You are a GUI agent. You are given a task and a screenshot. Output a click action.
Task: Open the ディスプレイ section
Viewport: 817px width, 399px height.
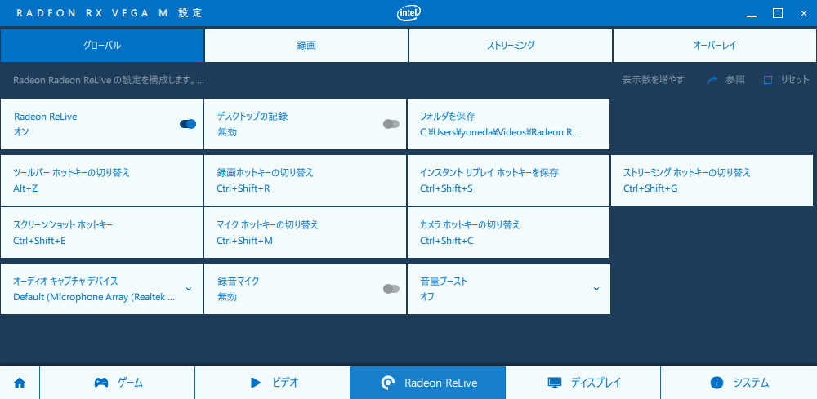click(x=583, y=383)
